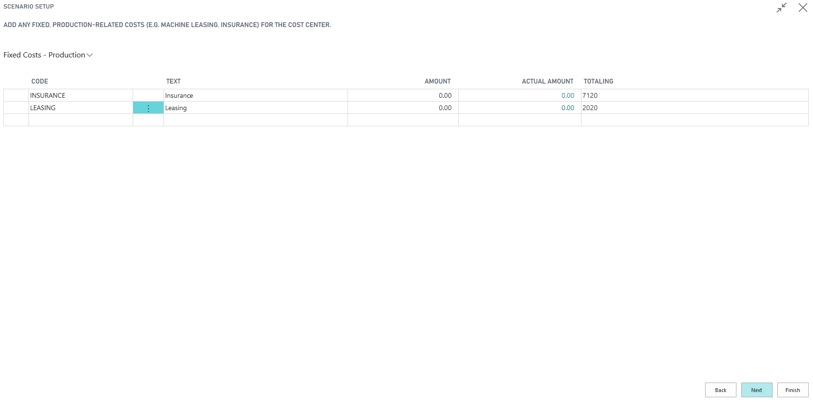This screenshot has width=813, height=402.
Task: Go Back to the previous step
Action: [x=720, y=390]
